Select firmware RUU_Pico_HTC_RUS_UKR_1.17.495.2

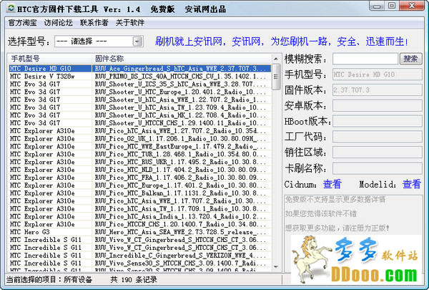click(x=140, y=162)
